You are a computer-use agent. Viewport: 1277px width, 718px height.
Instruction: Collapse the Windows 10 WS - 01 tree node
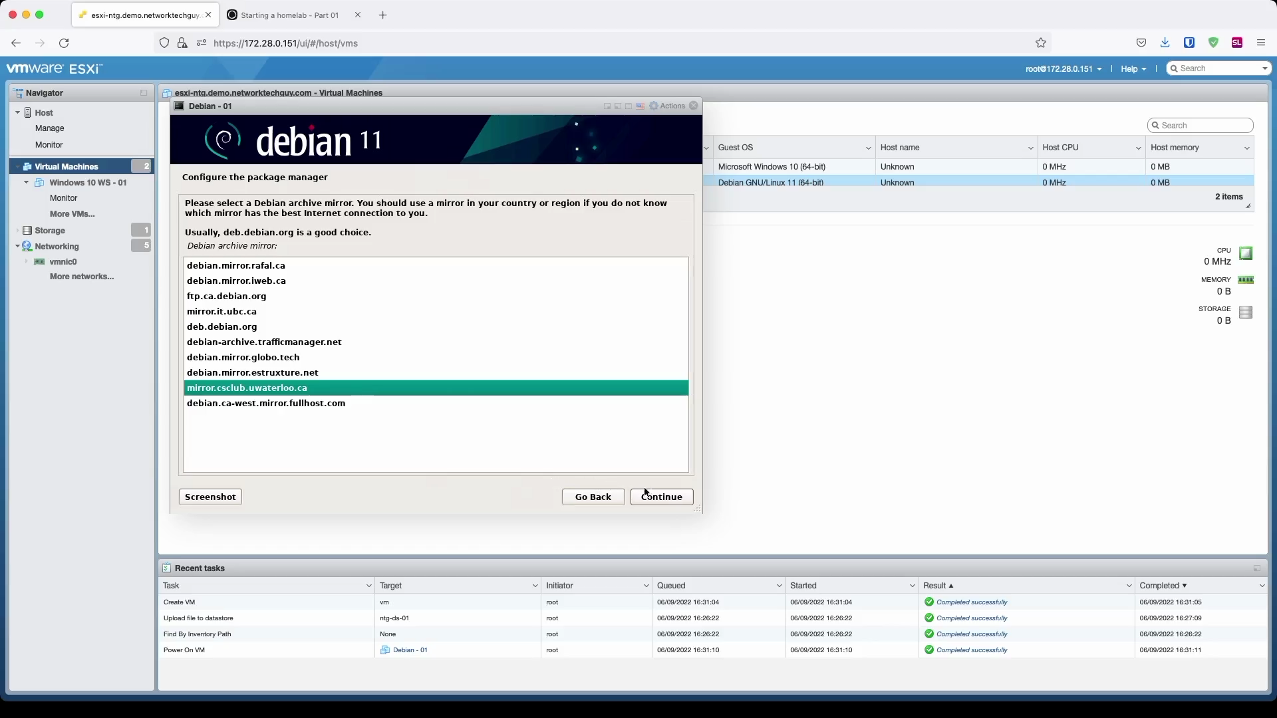(x=27, y=183)
